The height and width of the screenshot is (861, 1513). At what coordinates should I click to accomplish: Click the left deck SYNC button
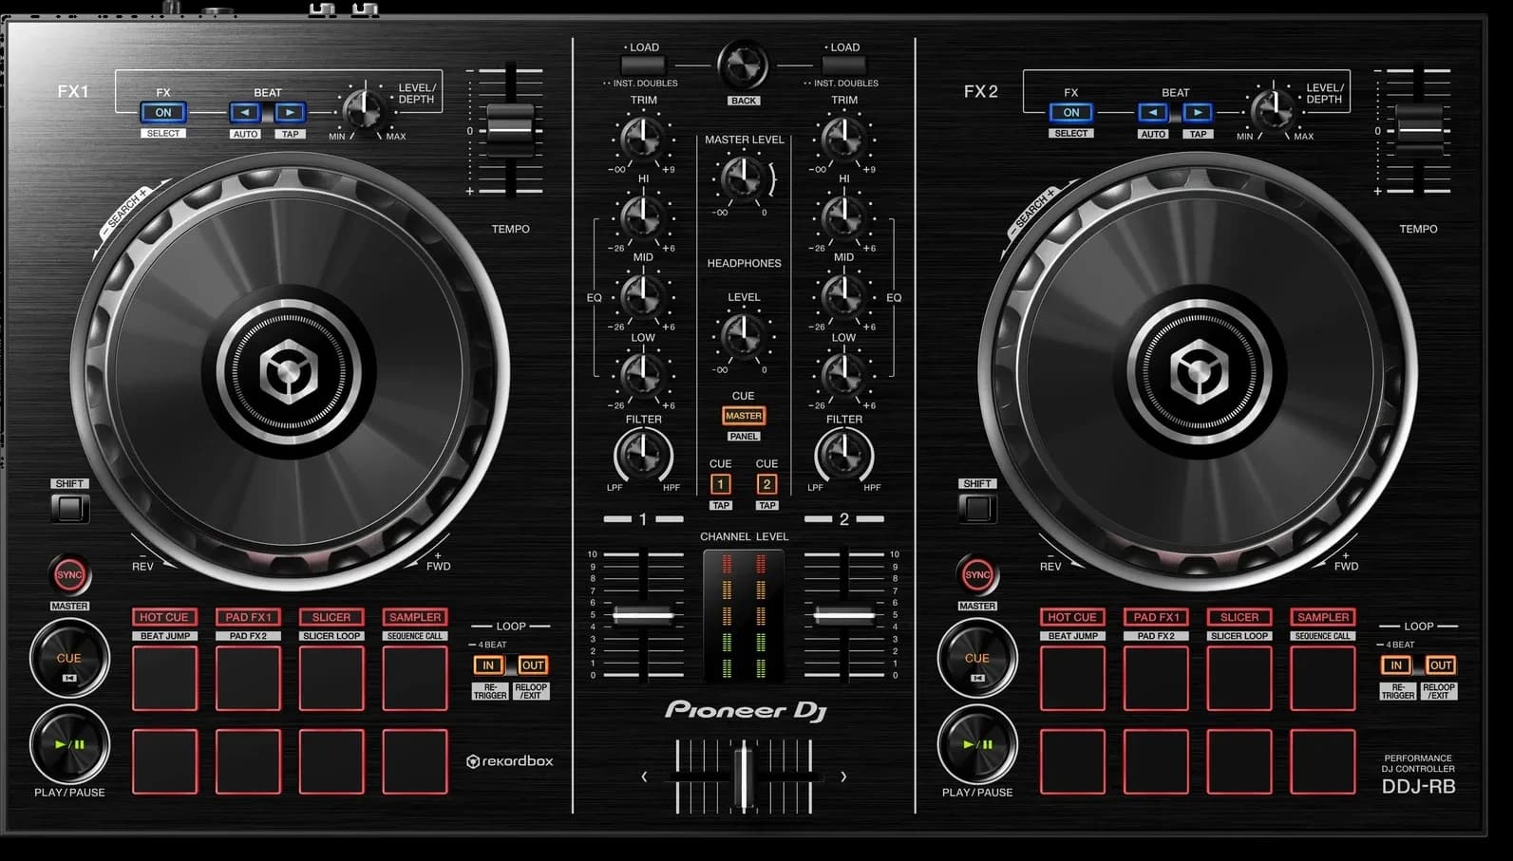pyautogui.click(x=69, y=574)
